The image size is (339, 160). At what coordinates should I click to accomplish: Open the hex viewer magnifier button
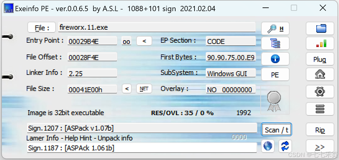[275, 28]
